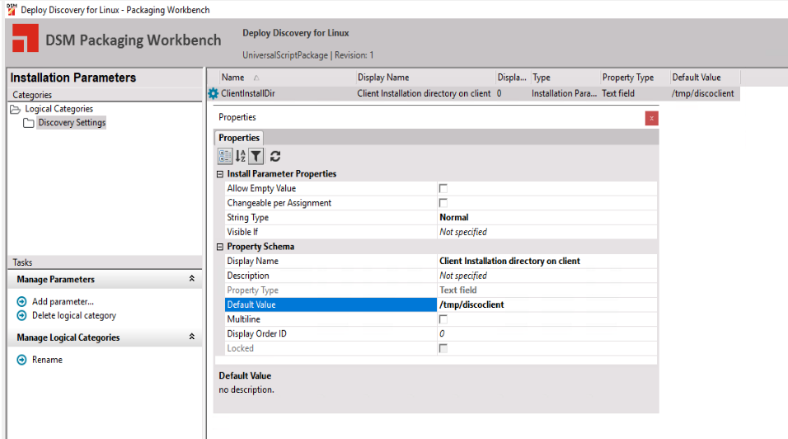Click the categorized view icon in Properties toolbar
788x439 pixels.
(224, 156)
